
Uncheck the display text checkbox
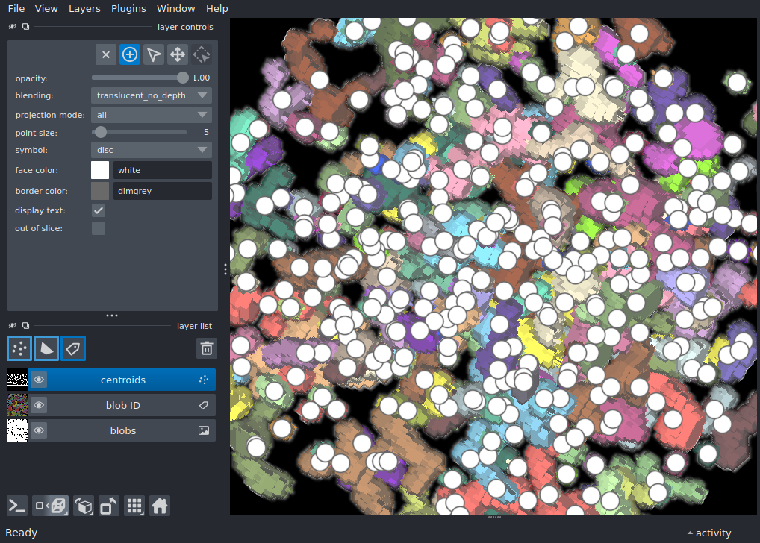click(x=99, y=210)
